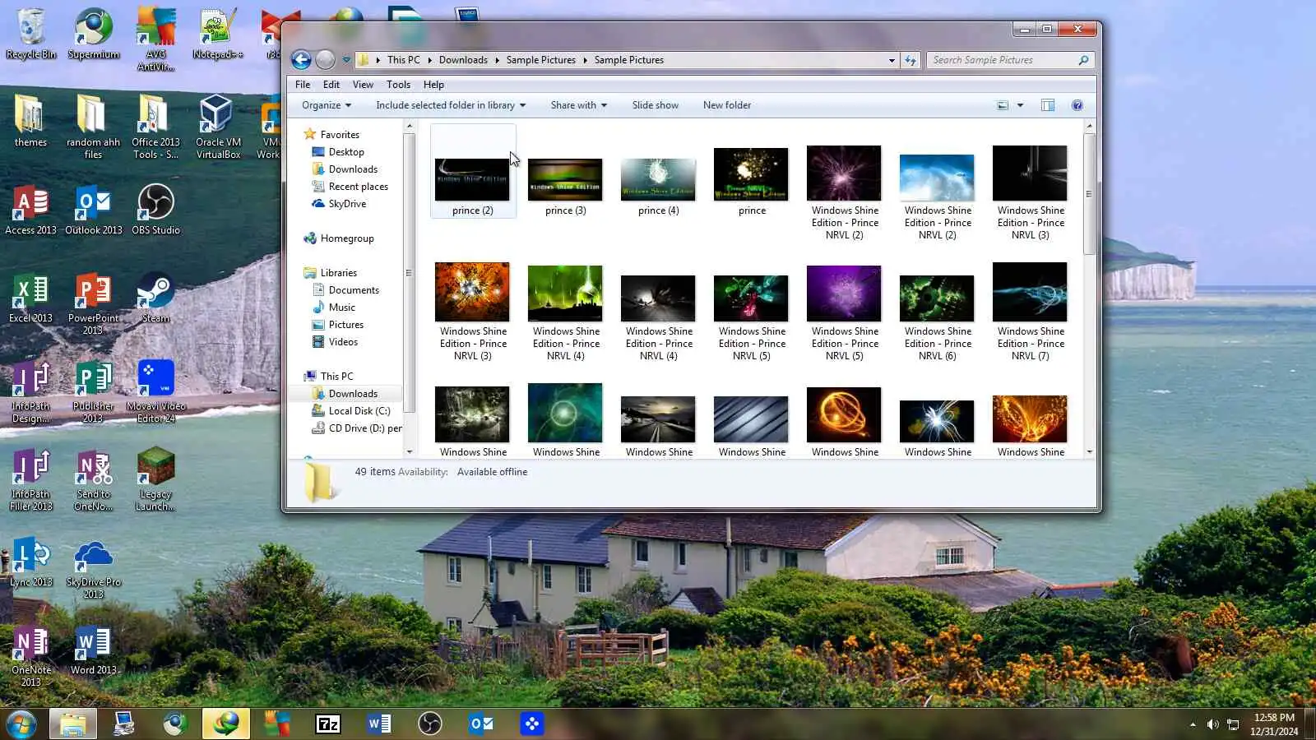Select the Lync 2013 desktop shortcut
The height and width of the screenshot is (740, 1316).
pos(31,562)
